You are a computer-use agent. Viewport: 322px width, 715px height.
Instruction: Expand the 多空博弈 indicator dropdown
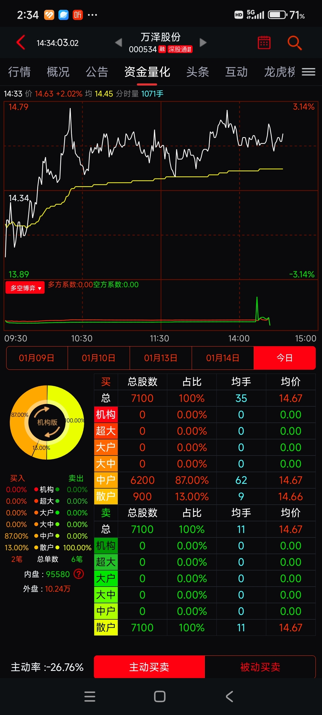pyautogui.click(x=25, y=288)
